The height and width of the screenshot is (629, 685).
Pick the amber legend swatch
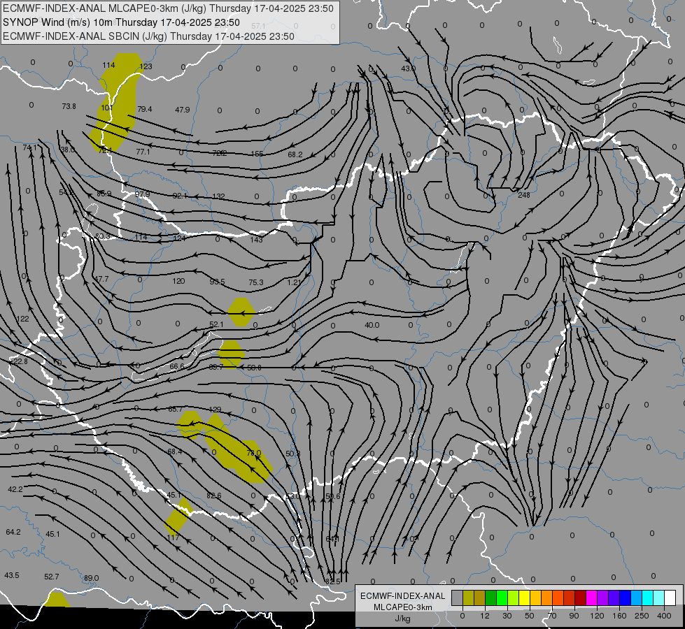(535, 598)
